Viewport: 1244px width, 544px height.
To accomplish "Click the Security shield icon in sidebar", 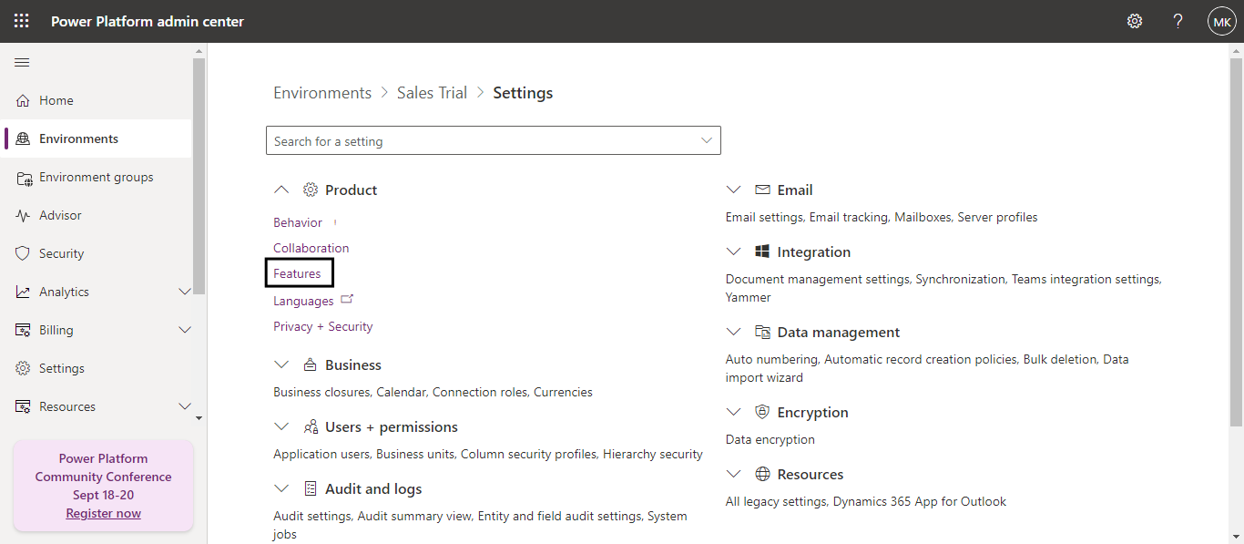I will pyautogui.click(x=23, y=253).
